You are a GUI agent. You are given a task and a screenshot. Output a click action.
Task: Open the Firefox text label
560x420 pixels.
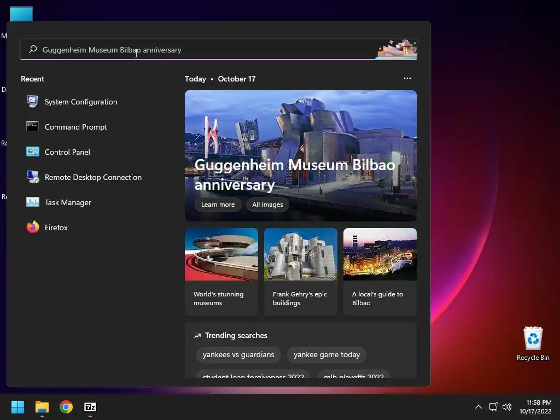tap(56, 227)
